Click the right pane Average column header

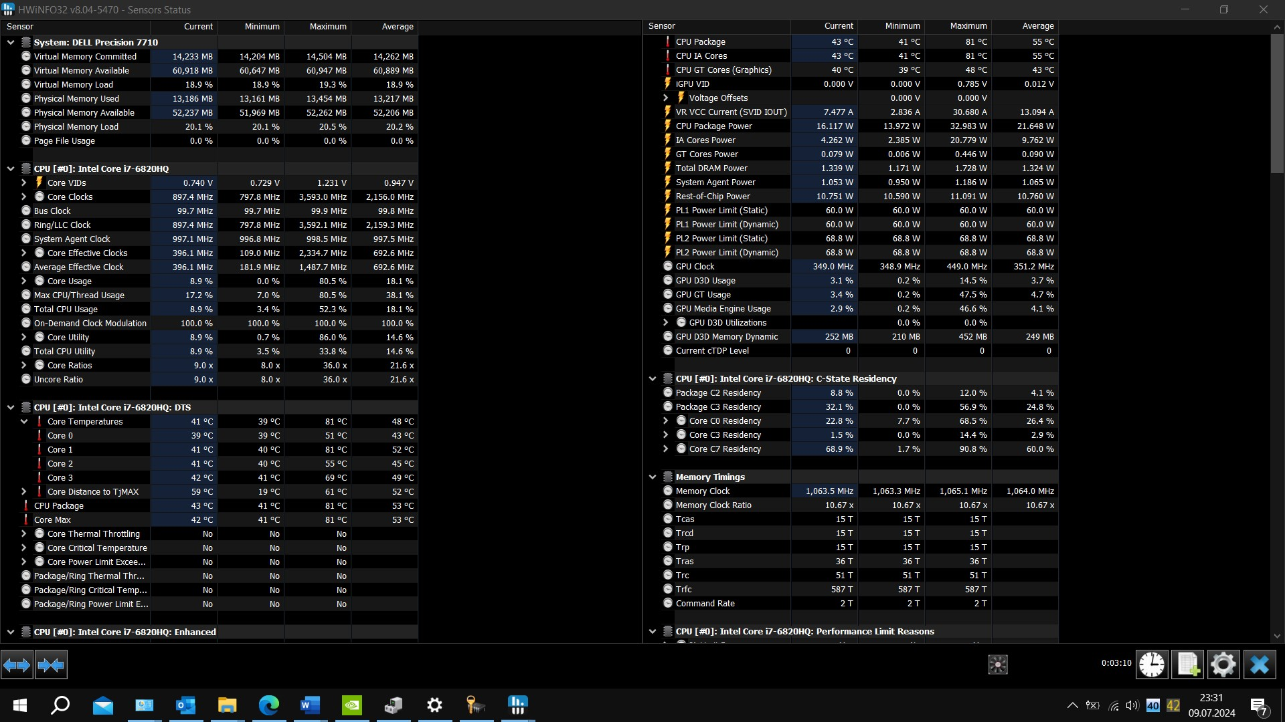[1025, 26]
